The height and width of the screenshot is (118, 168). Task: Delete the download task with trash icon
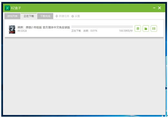tap(138, 28)
